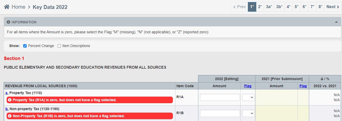Image resolution: width=342 pixels, height=121 pixels.
Task: Click the 2021 Flag column link
Action: 303,86
